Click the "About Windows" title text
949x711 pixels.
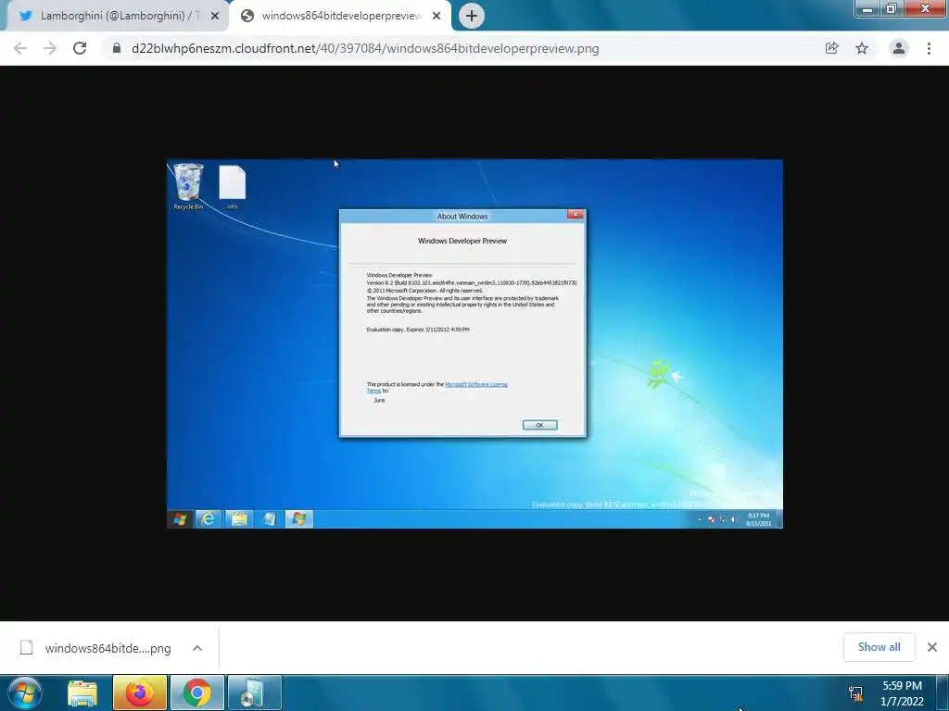[x=462, y=216]
